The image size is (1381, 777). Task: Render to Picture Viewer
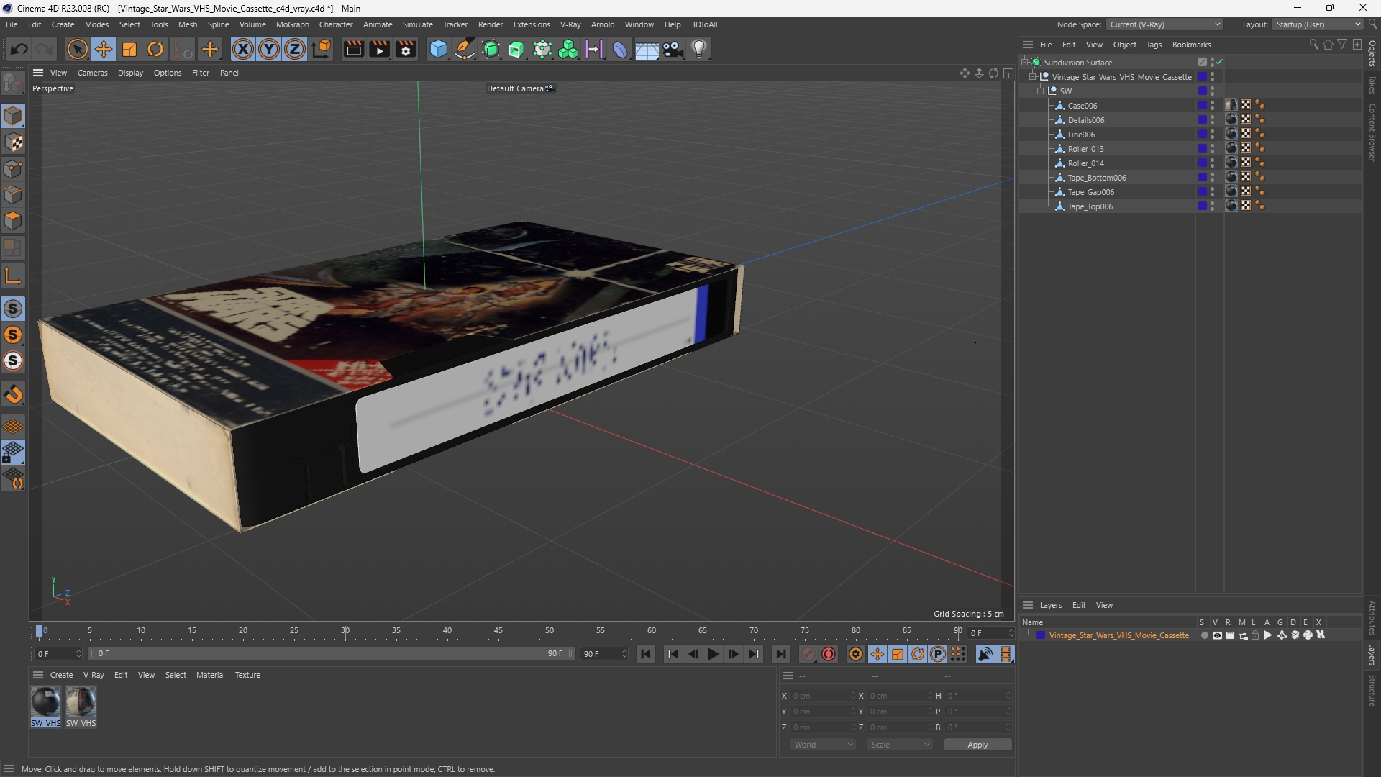pos(379,49)
